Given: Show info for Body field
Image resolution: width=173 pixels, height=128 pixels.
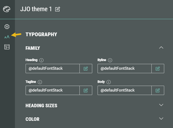Looking at the screenshot, I should [x=108, y=82].
